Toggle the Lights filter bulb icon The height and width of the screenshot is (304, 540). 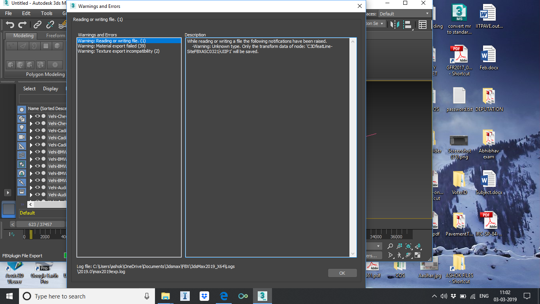(x=22, y=127)
